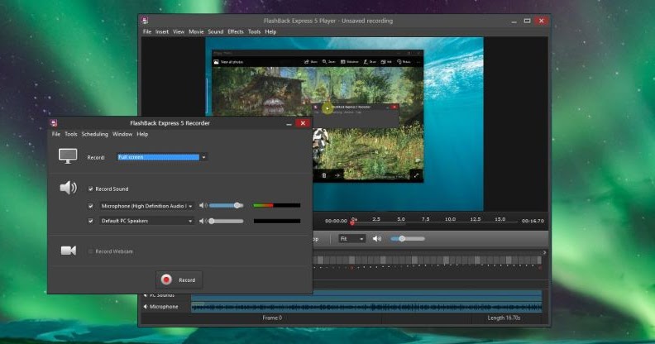Click the Recorder window's app icon in title bar
The width and height of the screenshot is (655, 344).
point(54,122)
